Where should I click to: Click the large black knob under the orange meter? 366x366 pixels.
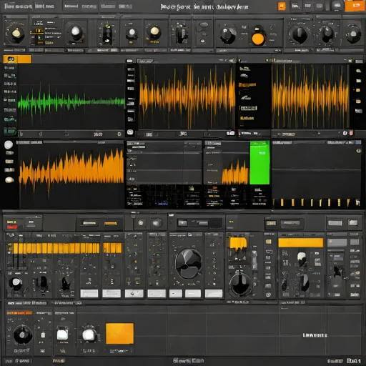tap(241, 284)
